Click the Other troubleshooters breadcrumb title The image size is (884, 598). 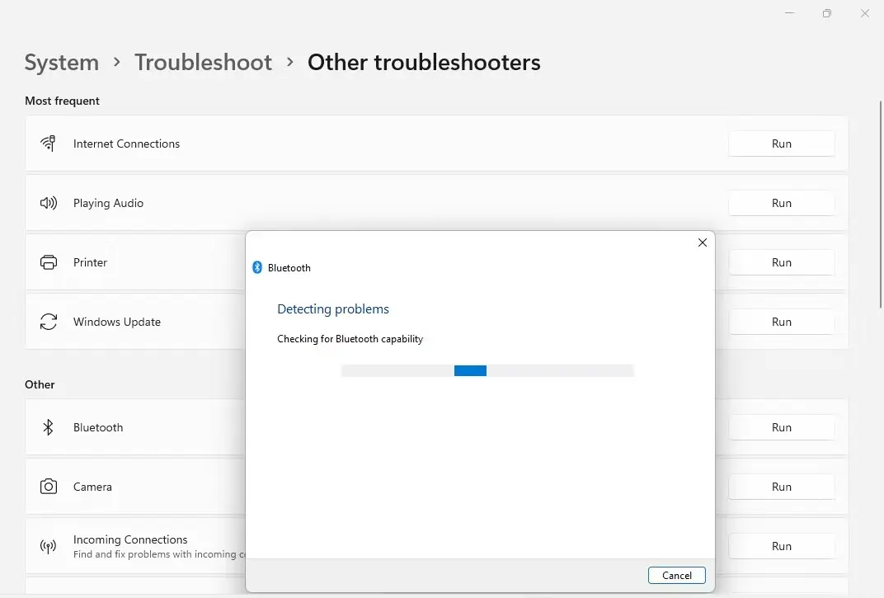pos(424,62)
